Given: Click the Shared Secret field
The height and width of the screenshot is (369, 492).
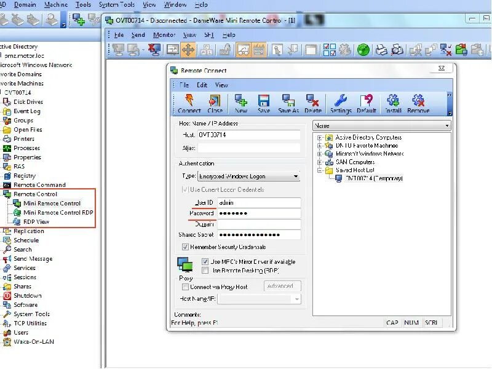Looking at the screenshot, I should pyautogui.click(x=259, y=235).
